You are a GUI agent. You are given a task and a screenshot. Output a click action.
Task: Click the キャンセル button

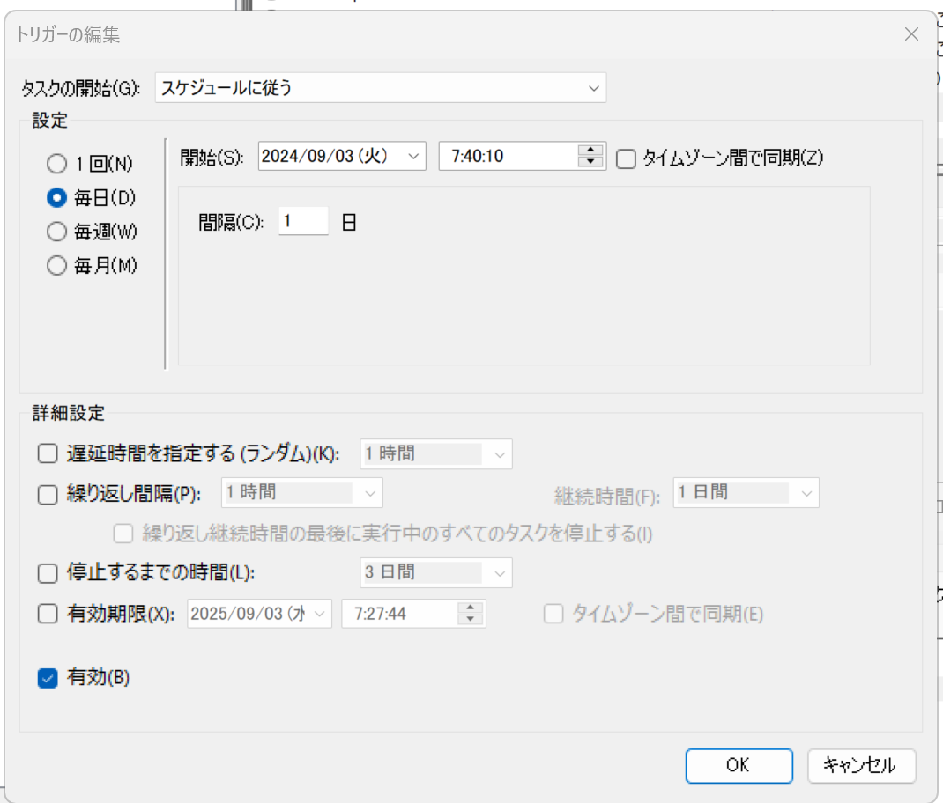pos(861,765)
